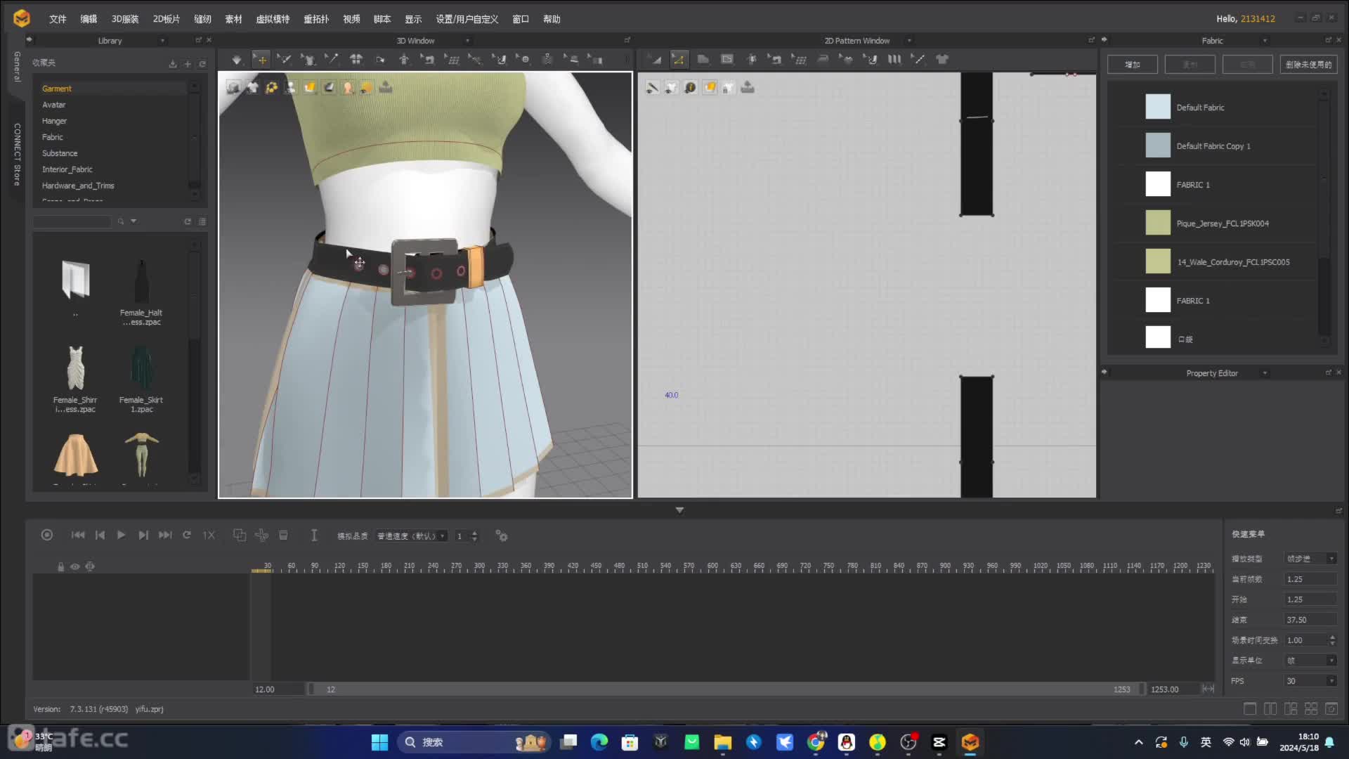This screenshot has width=1349, height=759.
Task: Jump to animation start
Action: click(x=78, y=536)
